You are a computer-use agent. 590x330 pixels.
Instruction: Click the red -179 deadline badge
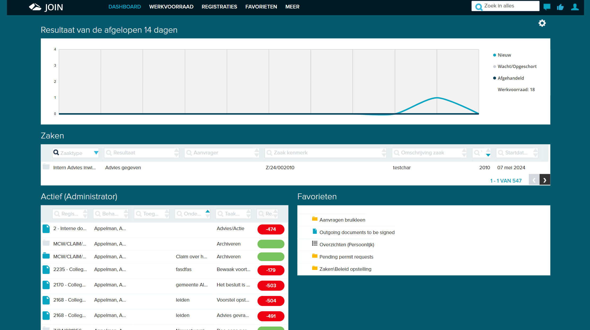[x=271, y=270]
